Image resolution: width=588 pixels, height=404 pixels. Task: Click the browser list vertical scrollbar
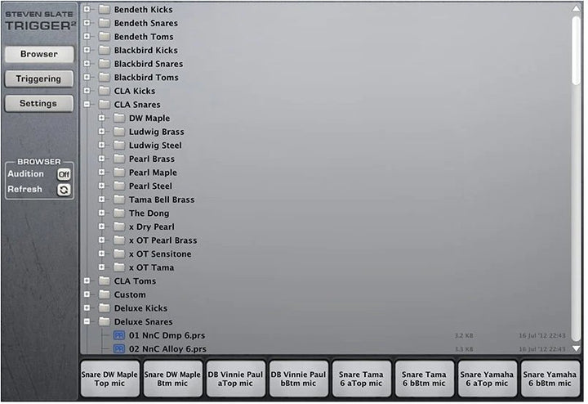[577, 49]
